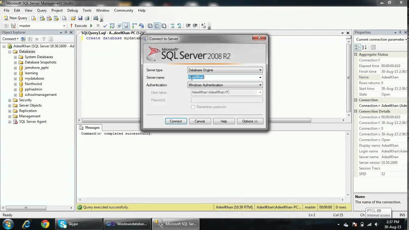Click the green Debug play arrow

91,26
